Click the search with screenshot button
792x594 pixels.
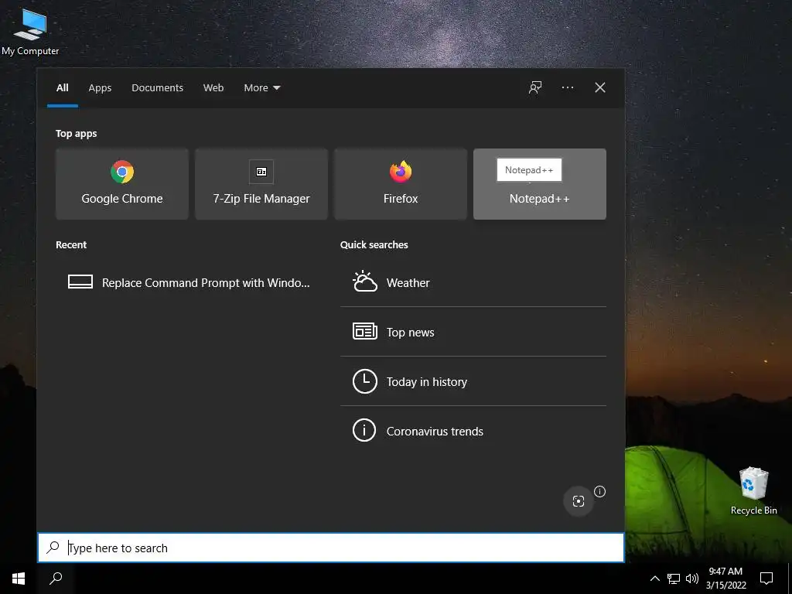pyautogui.click(x=579, y=501)
